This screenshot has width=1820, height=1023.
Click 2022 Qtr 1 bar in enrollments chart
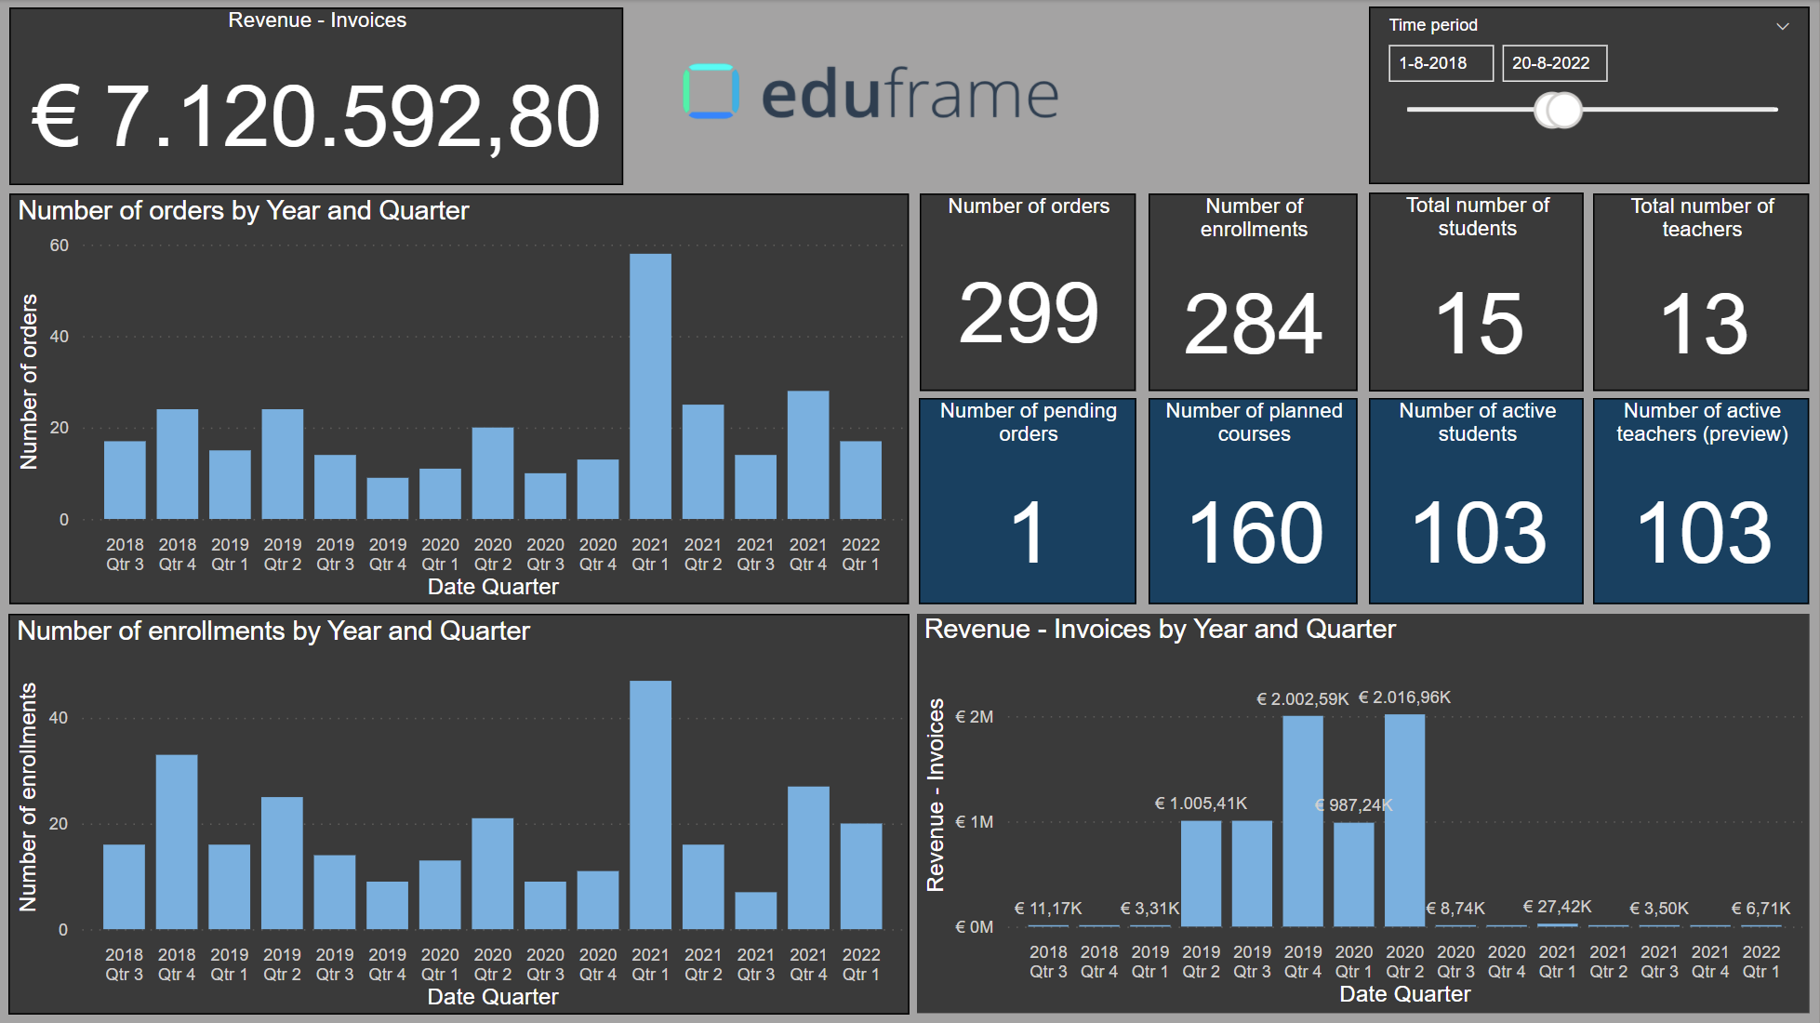coord(861,876)
